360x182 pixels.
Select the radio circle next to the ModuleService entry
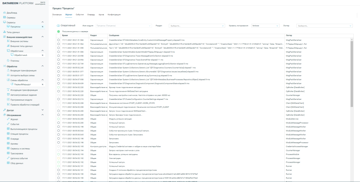tap(59, 119)
